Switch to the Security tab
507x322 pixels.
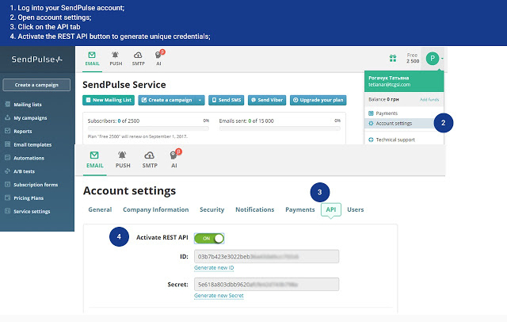point(212,209)
